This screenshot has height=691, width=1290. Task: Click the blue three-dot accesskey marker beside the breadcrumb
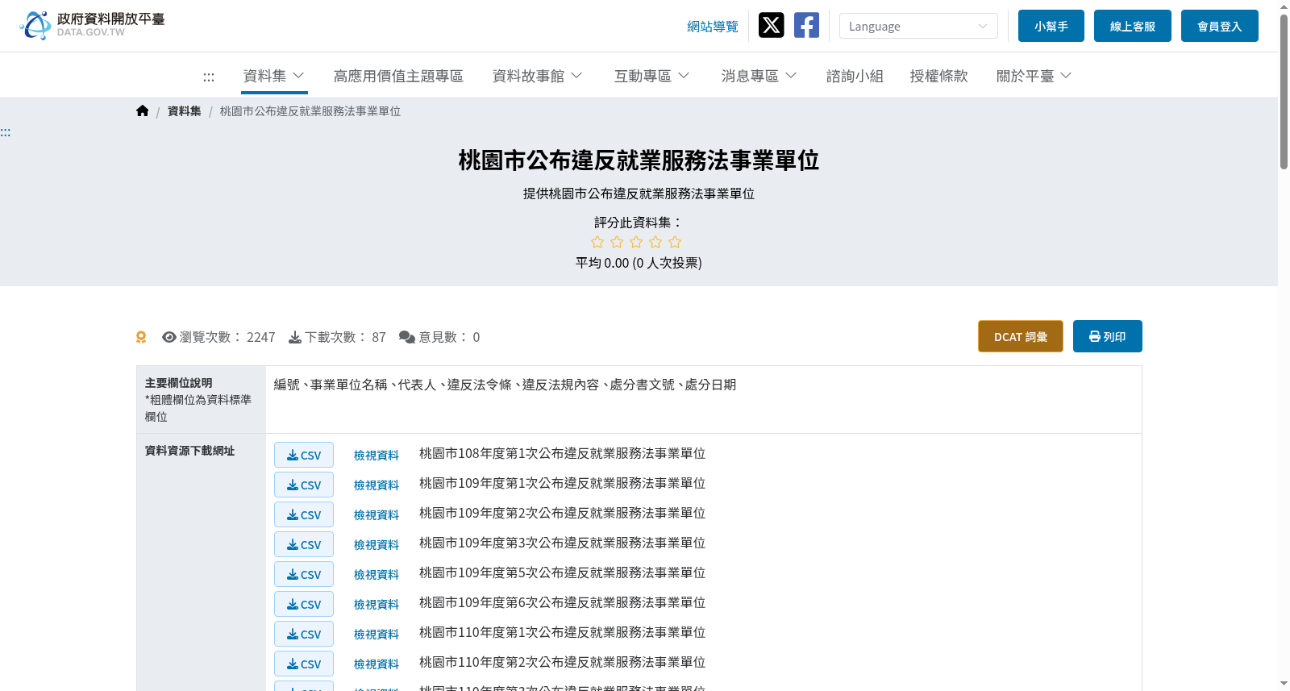6,132
